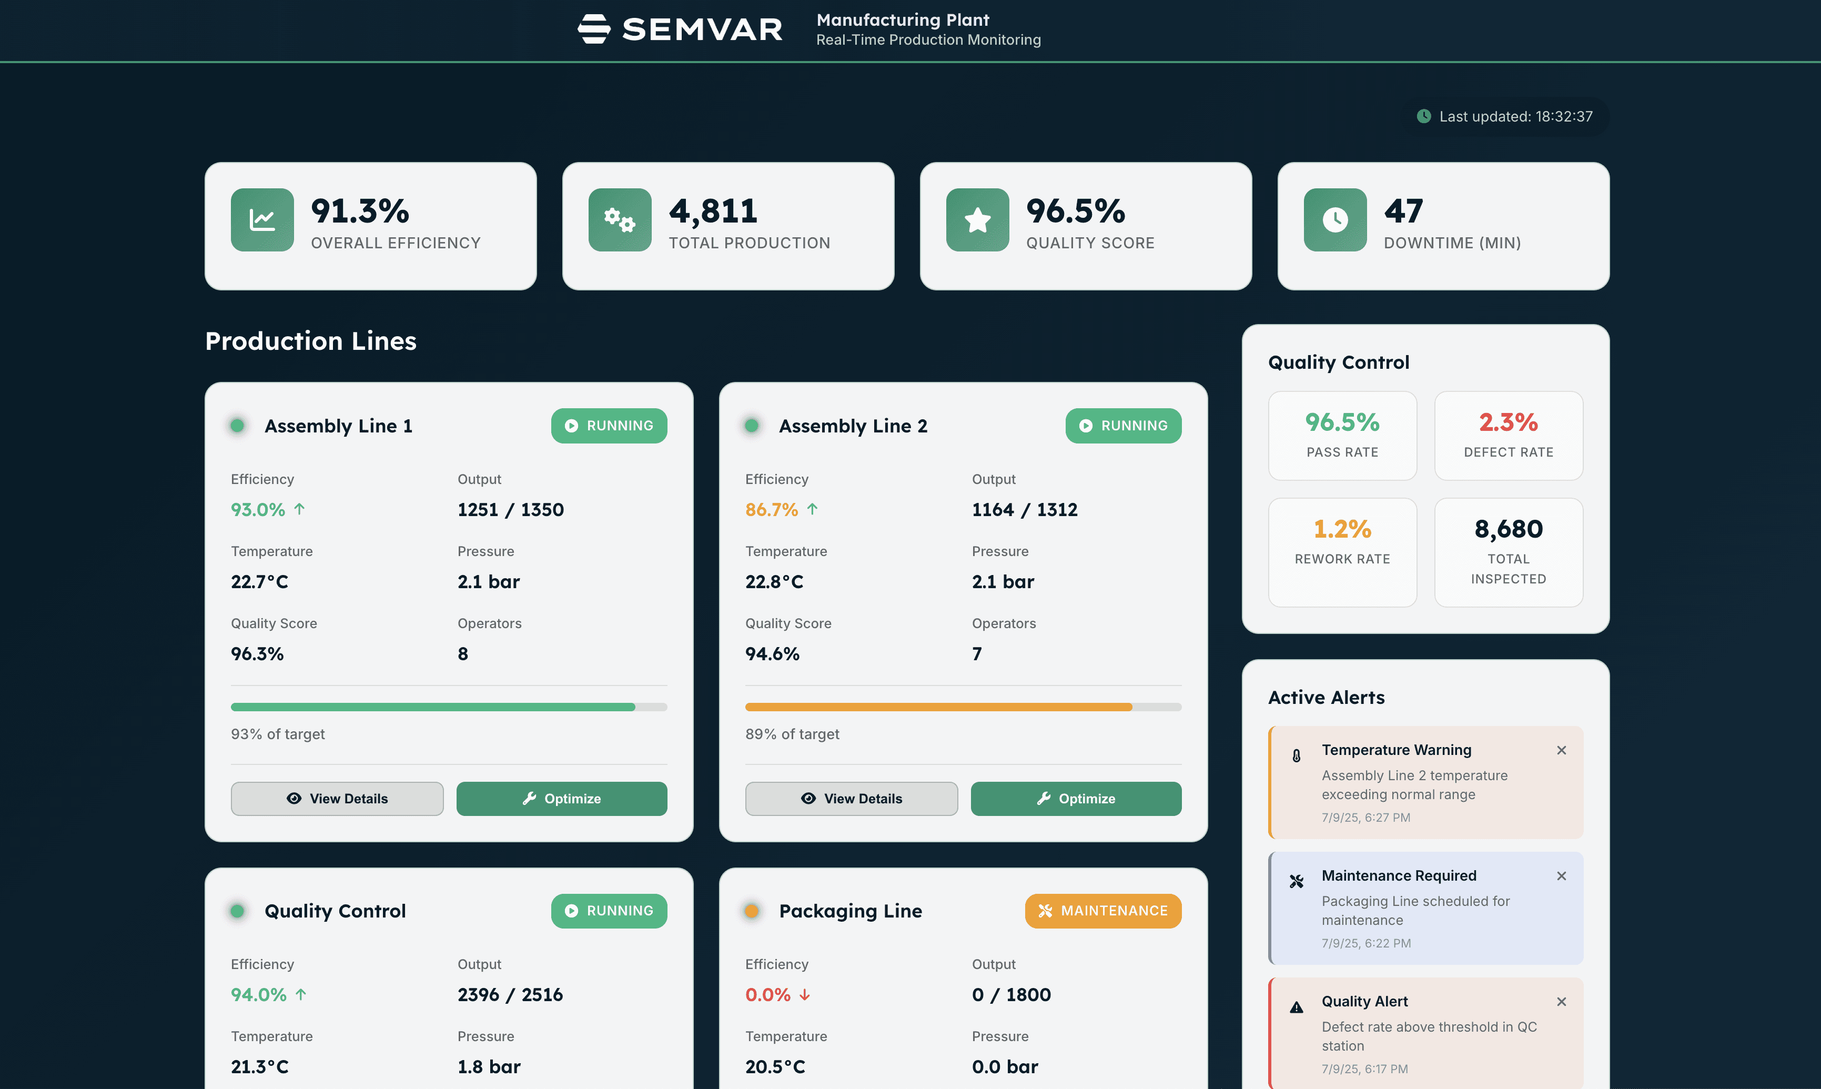This screenshot has width=1821, height=1089.
Task: Click Assembly Line 1 green progress bar
Action: pyautogui.click(x=433, y=707)
